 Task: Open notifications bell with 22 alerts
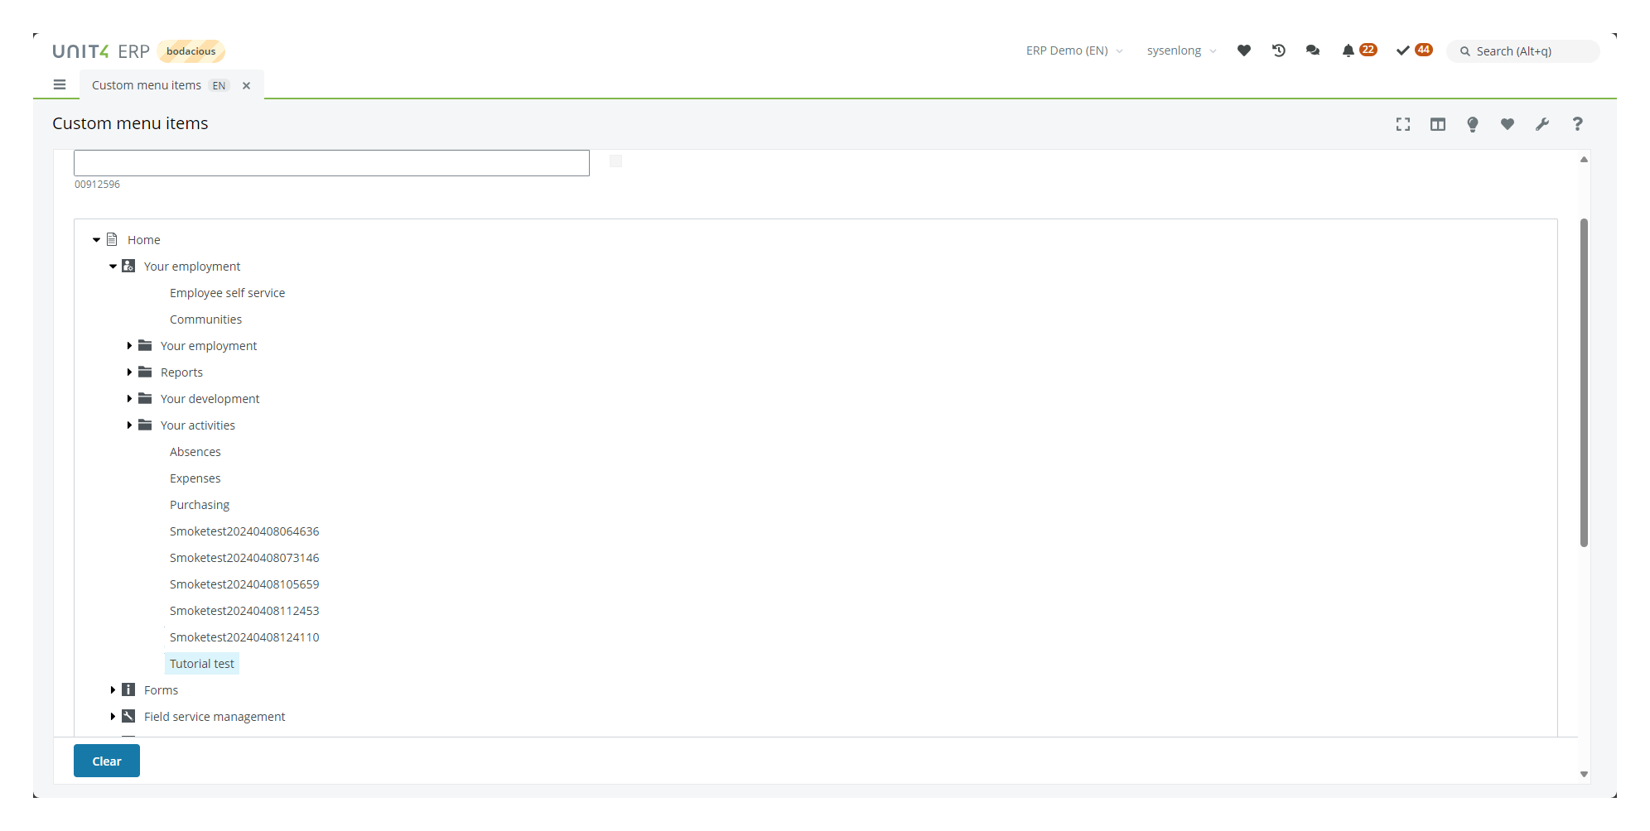(x=1348, y=50)
